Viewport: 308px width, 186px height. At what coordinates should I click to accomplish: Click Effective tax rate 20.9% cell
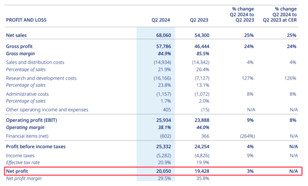click(165, 163)
